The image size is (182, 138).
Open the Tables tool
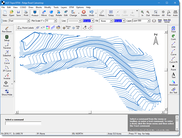click(111, 13)
